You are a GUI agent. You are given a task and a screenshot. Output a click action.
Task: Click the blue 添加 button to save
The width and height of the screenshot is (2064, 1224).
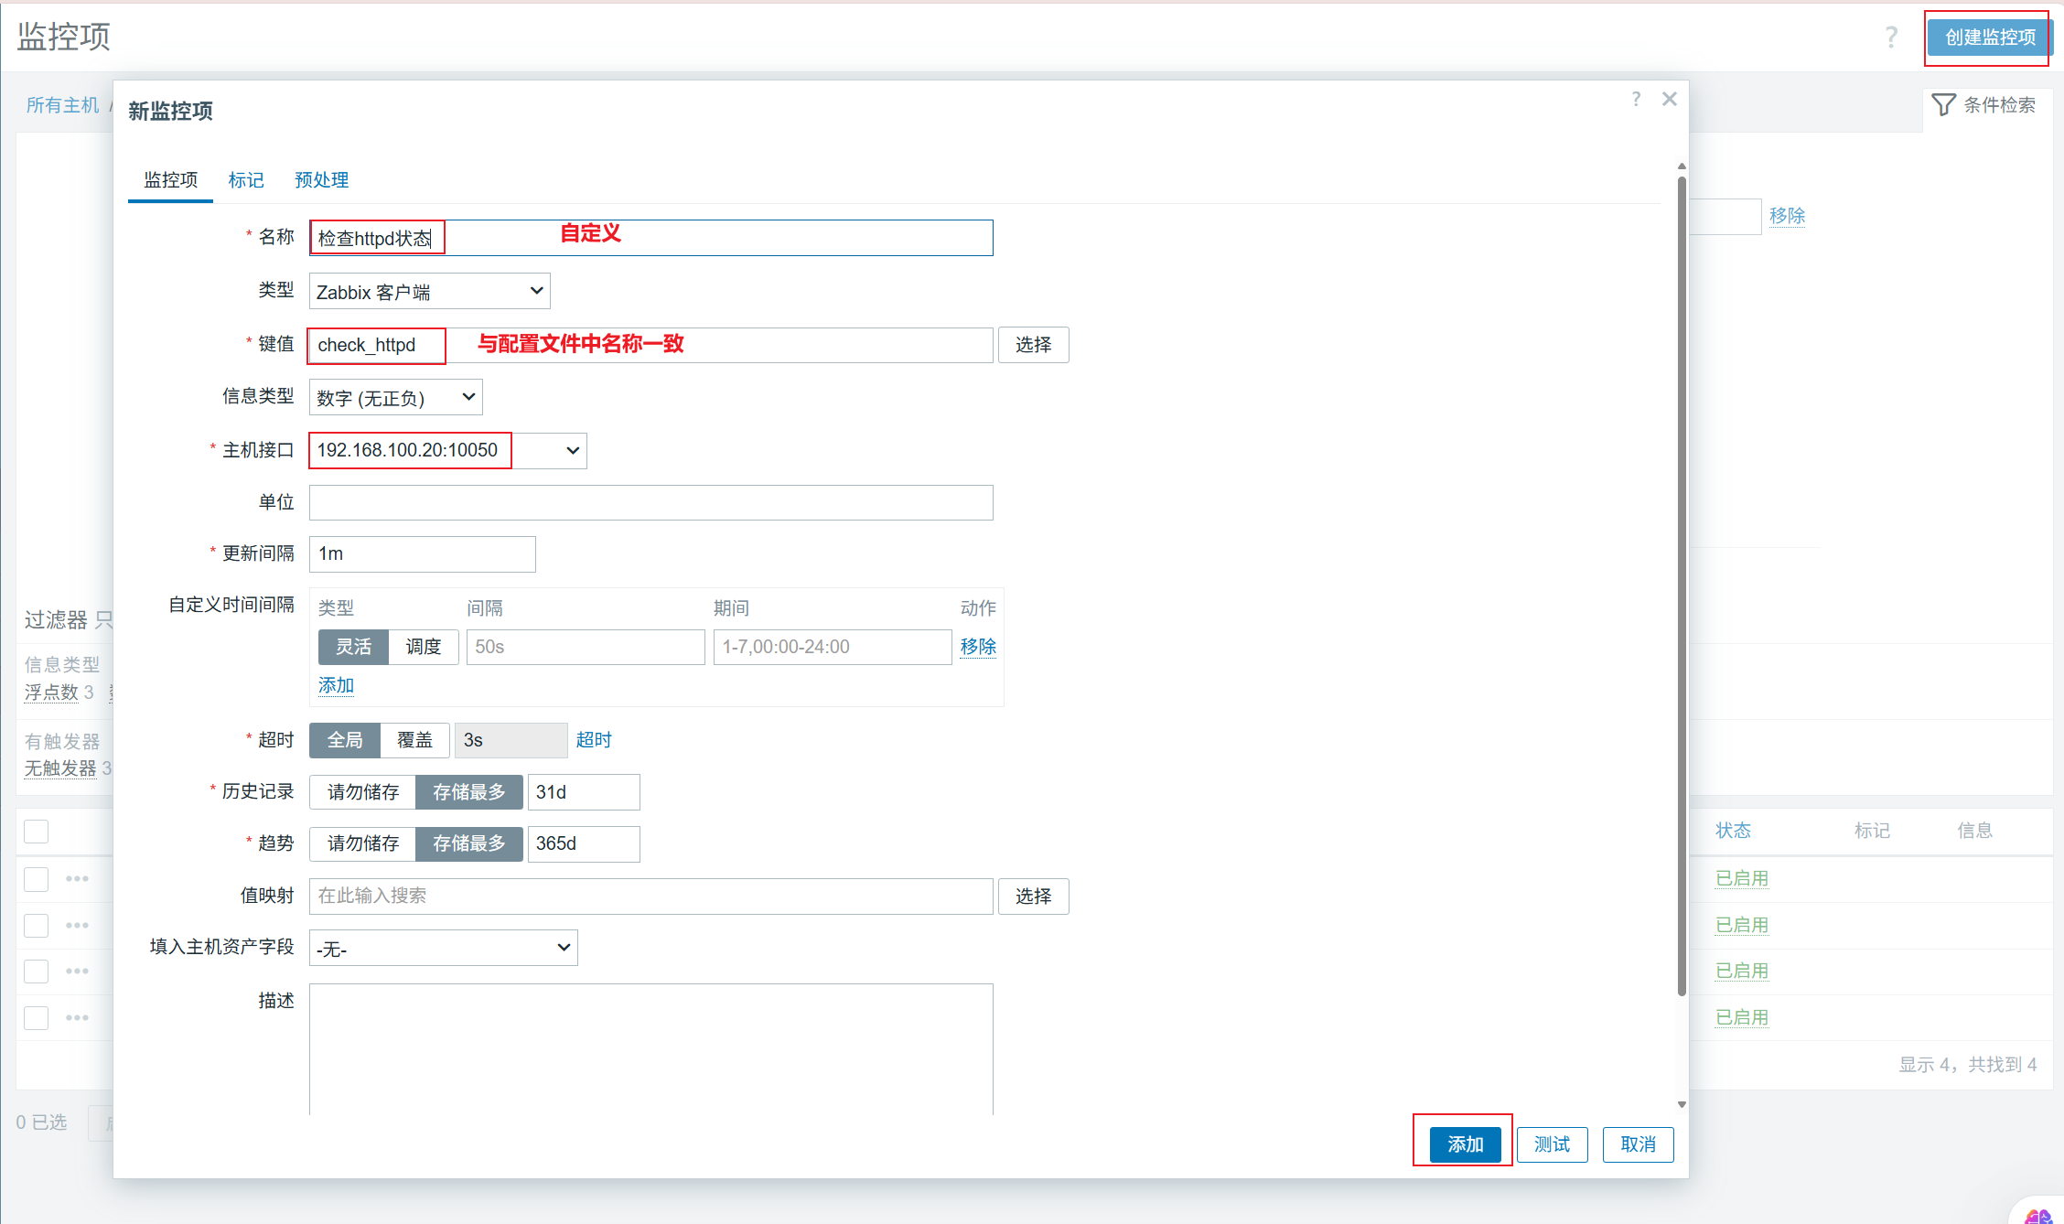1465,1144
